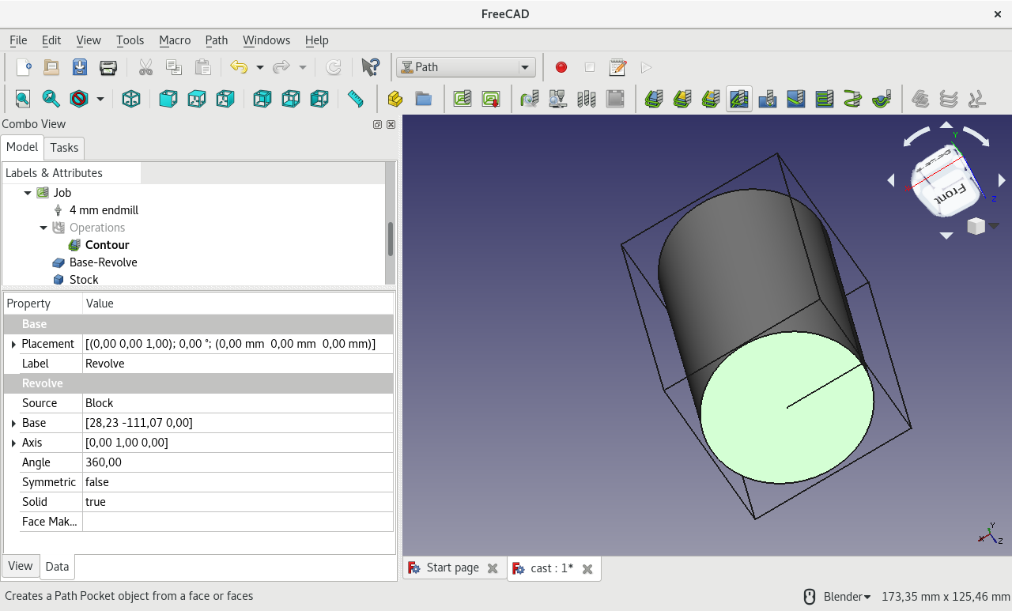Switch to the Tasks tab

(64, 148)
